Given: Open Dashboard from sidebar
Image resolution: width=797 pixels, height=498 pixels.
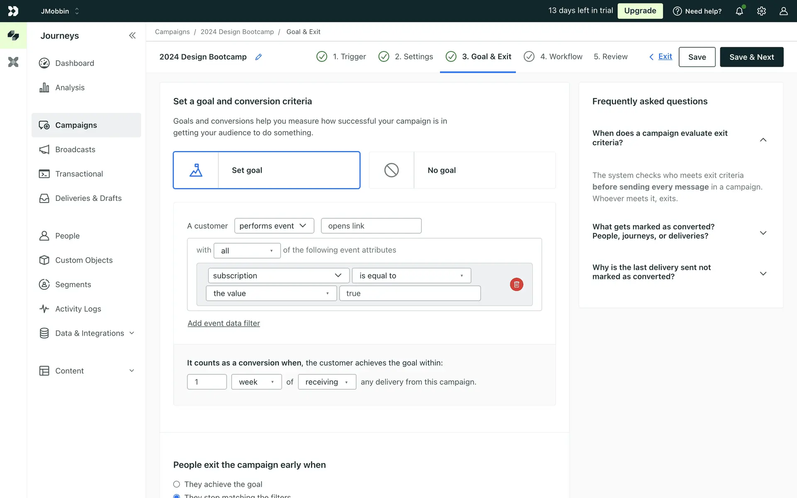Looking at the screenshot, I should 74,63.
